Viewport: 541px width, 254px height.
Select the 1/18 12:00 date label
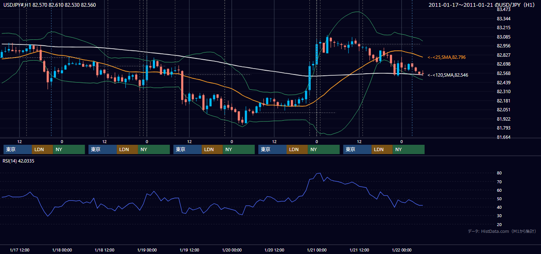105,250
